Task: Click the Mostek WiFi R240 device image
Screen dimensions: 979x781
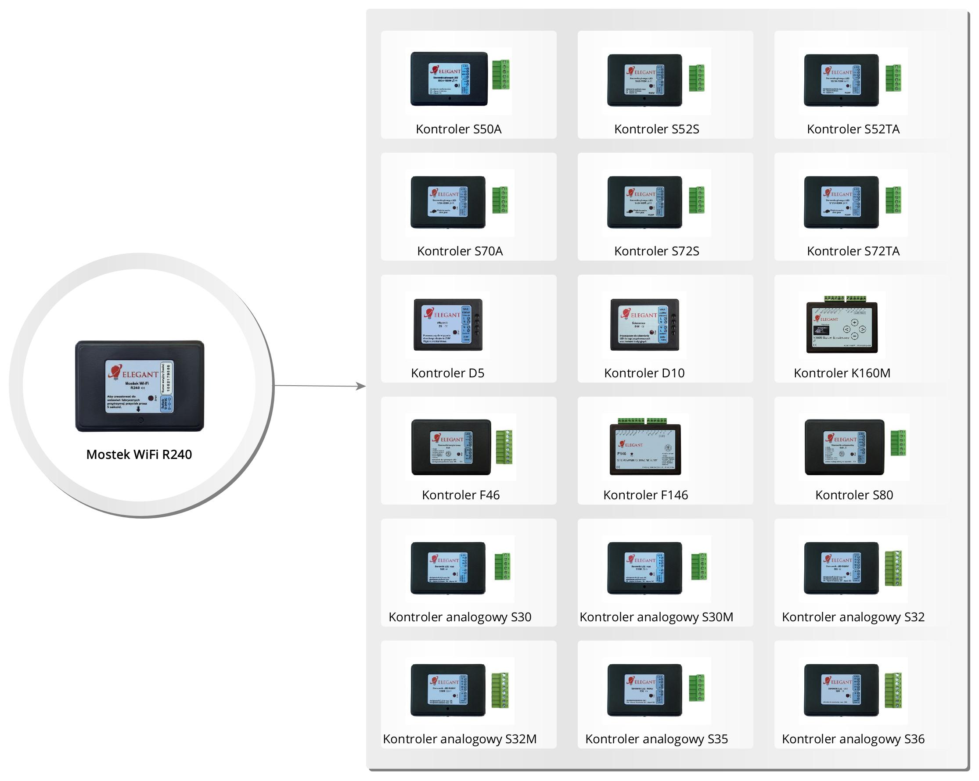Action: point(140,386)
